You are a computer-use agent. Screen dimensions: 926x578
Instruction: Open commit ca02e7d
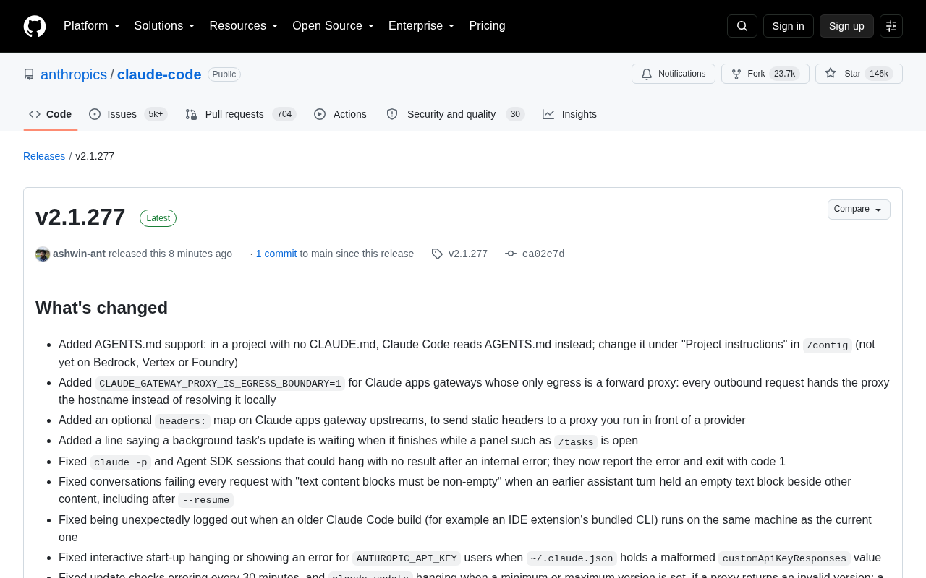point(543,254)
